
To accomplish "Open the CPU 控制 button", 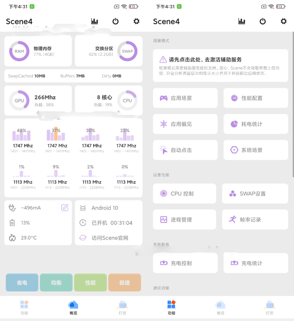I will pos(184,194).
